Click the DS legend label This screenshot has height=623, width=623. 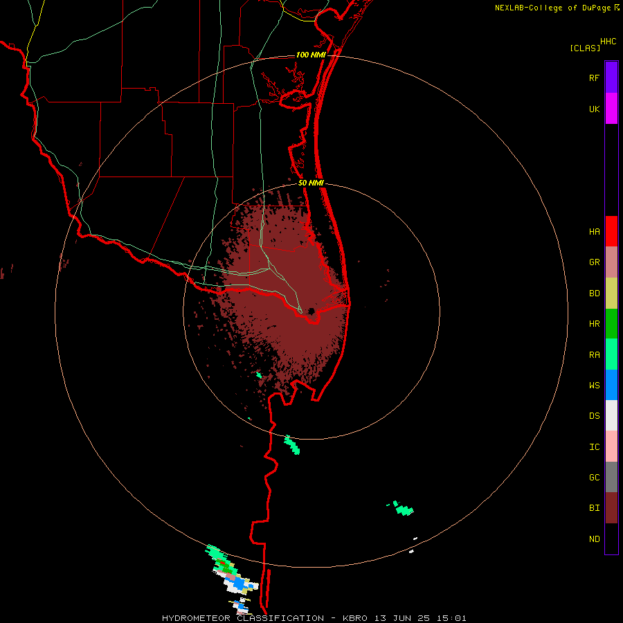(x=594, y=416)
